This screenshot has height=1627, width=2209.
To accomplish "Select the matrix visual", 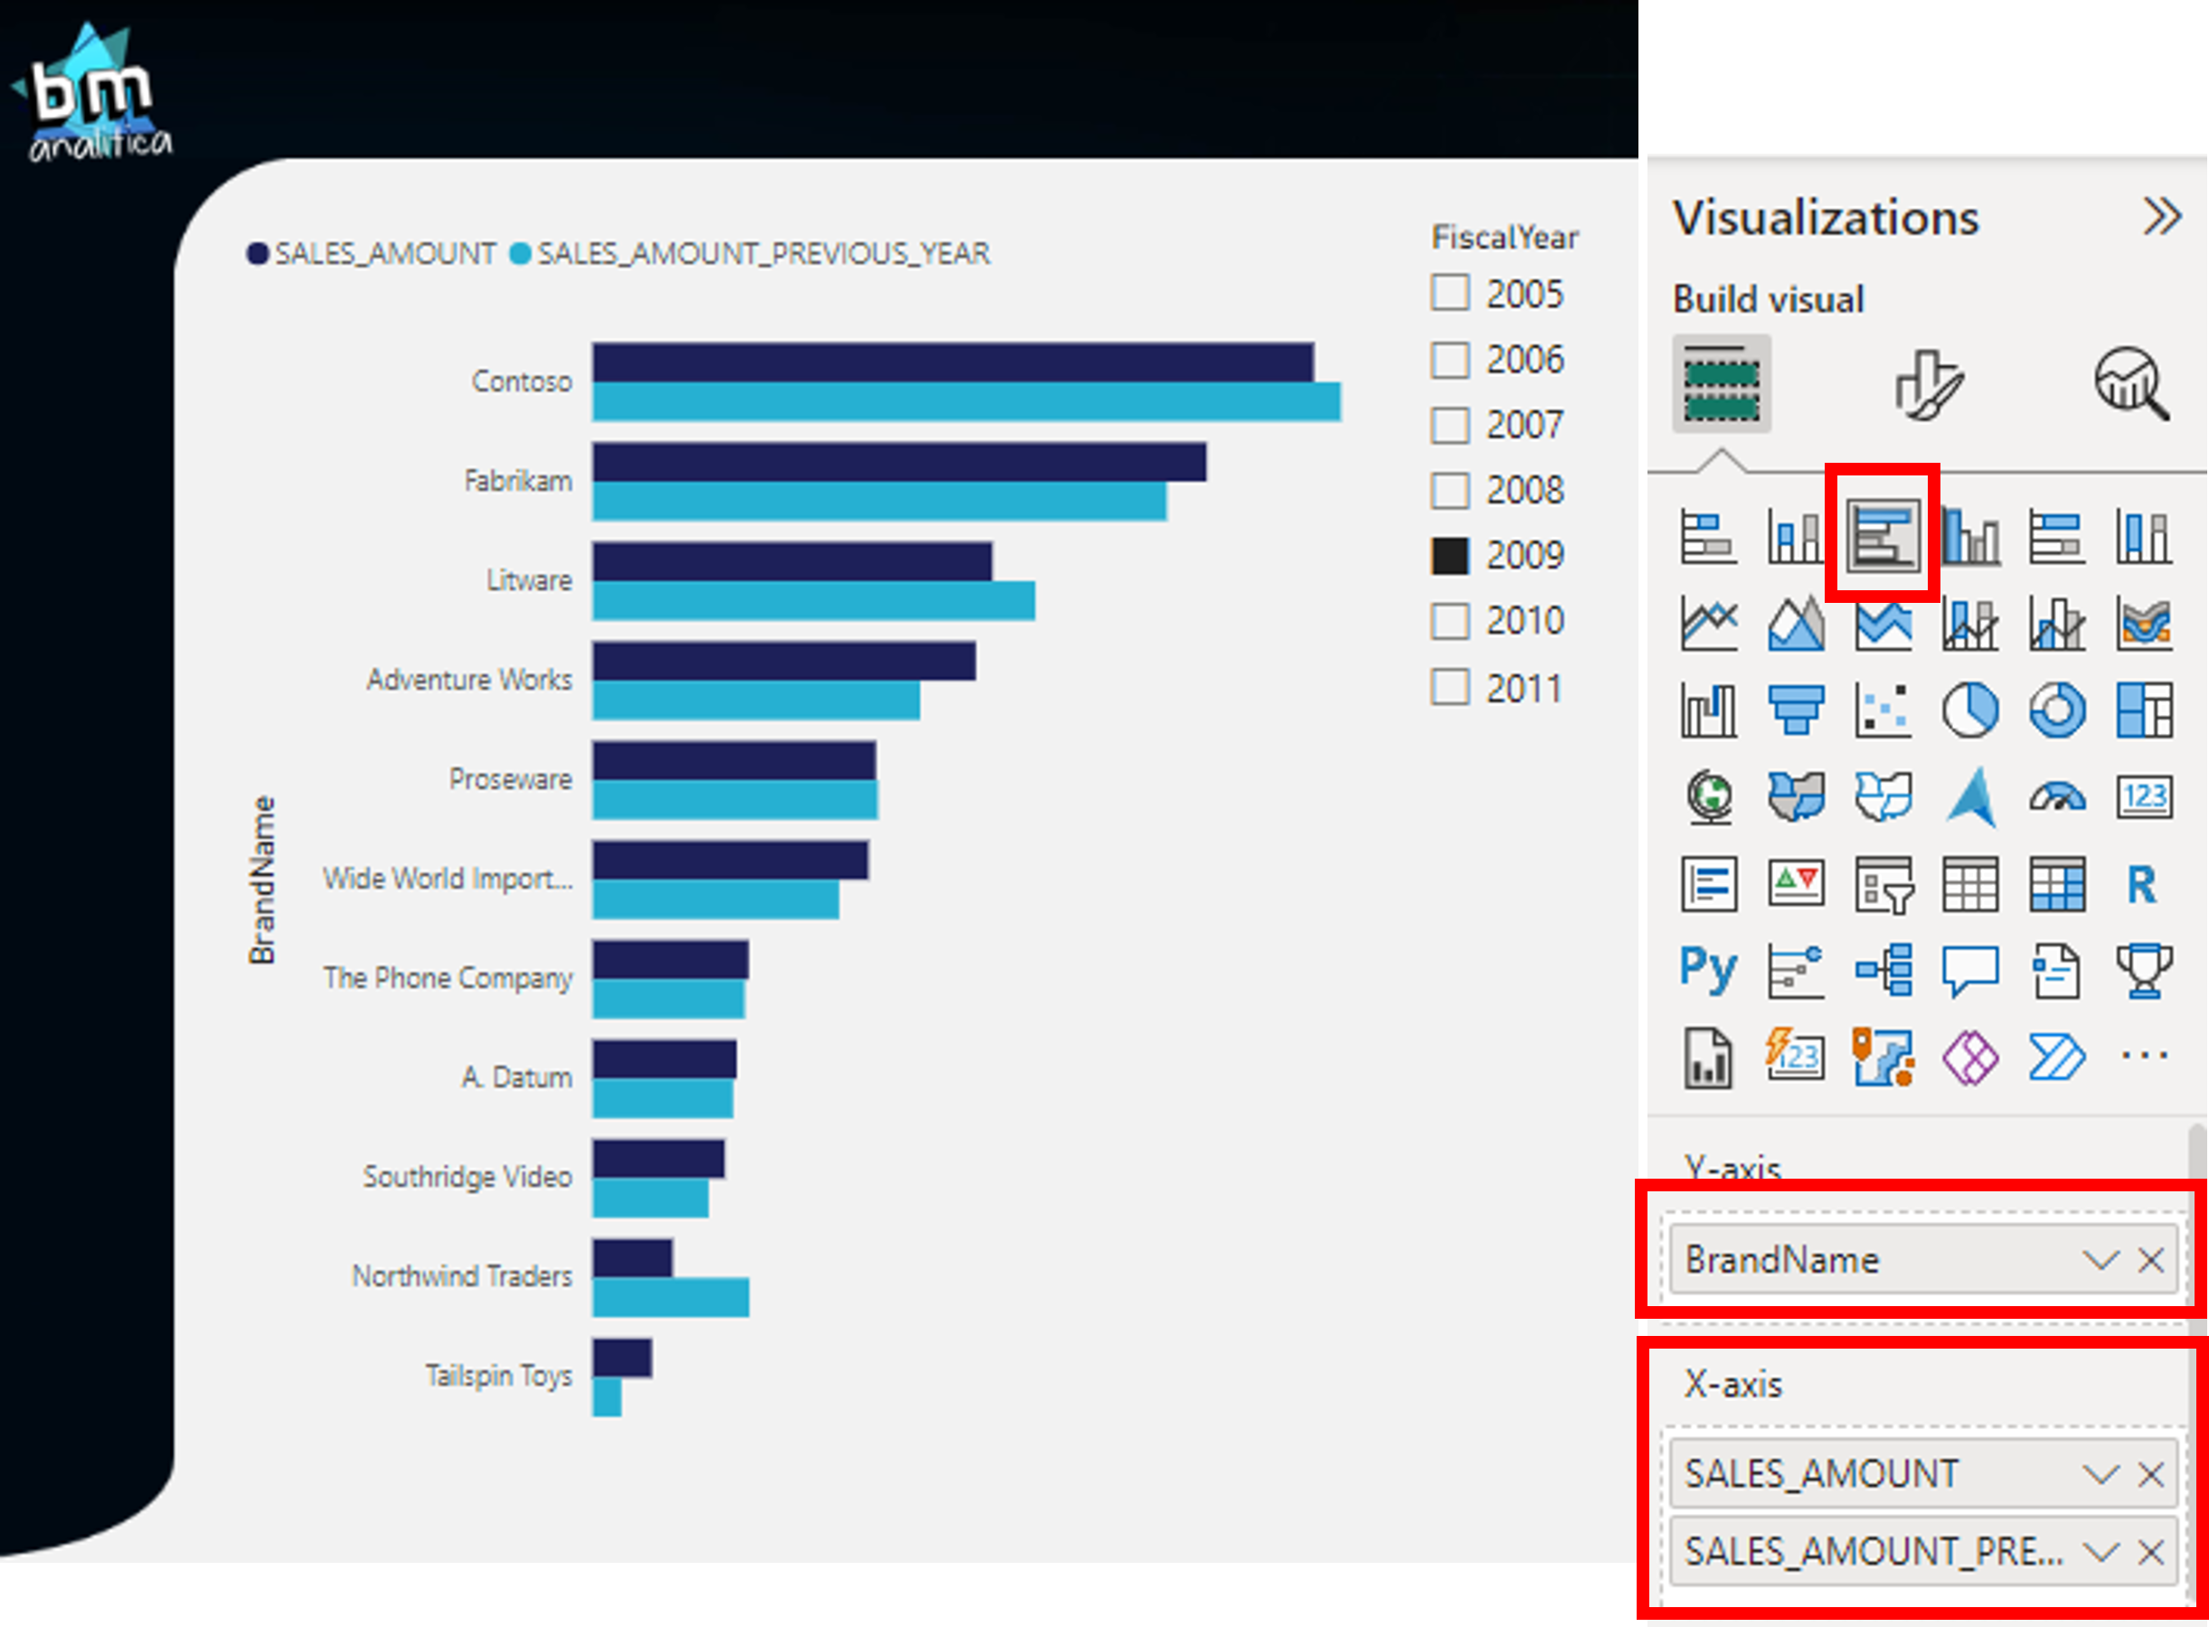I will 2056,883.
